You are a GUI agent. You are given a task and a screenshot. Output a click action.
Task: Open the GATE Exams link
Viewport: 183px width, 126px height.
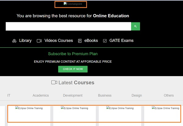pyautogui.click(x=121, y=40)
